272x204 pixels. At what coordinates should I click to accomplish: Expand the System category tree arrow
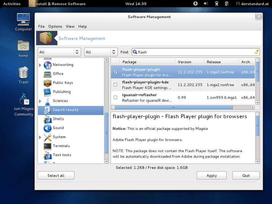point(40,137)
